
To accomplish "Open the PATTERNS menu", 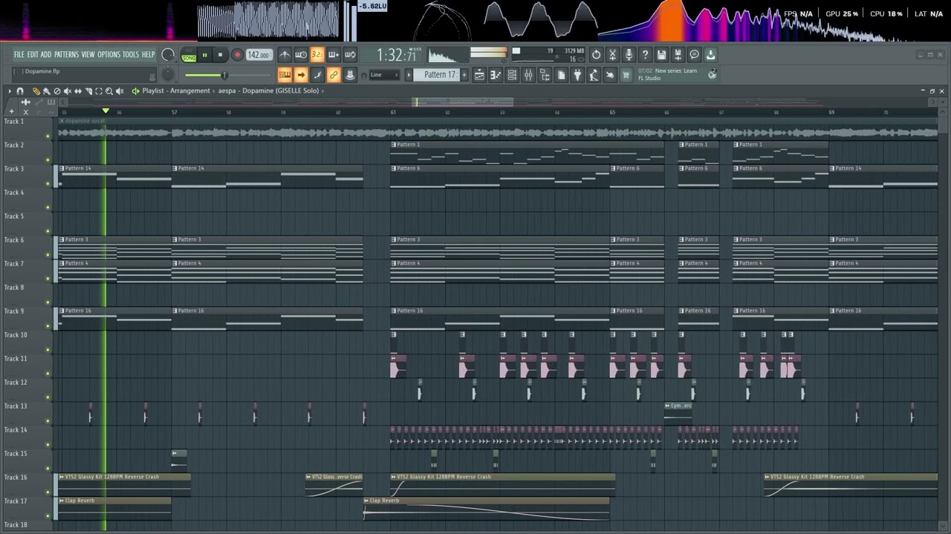I will (x=66, y=55).
